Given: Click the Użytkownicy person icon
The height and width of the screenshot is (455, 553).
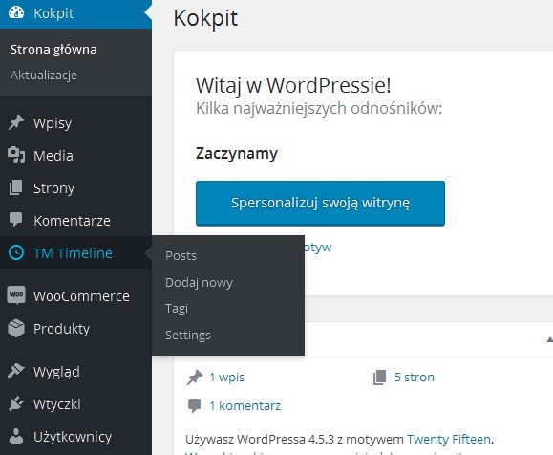Looking at the screenshot, I should tap(16, 436).
